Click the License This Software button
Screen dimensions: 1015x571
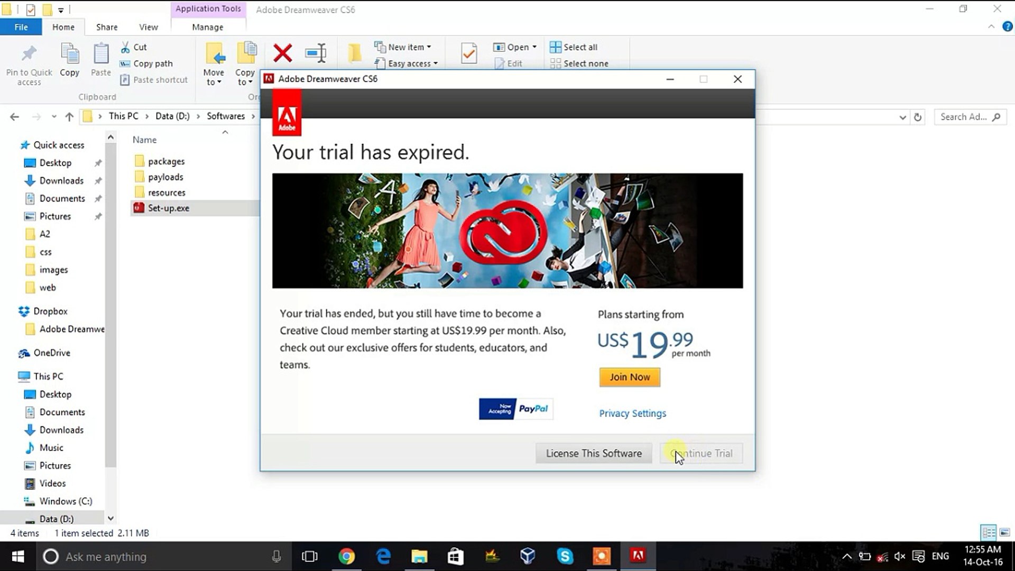pyautogui.click(x=594, y=454)
